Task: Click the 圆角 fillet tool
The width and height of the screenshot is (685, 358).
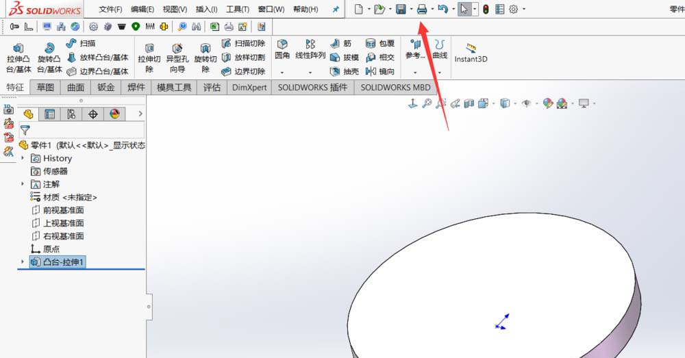Action: (282, 49)
